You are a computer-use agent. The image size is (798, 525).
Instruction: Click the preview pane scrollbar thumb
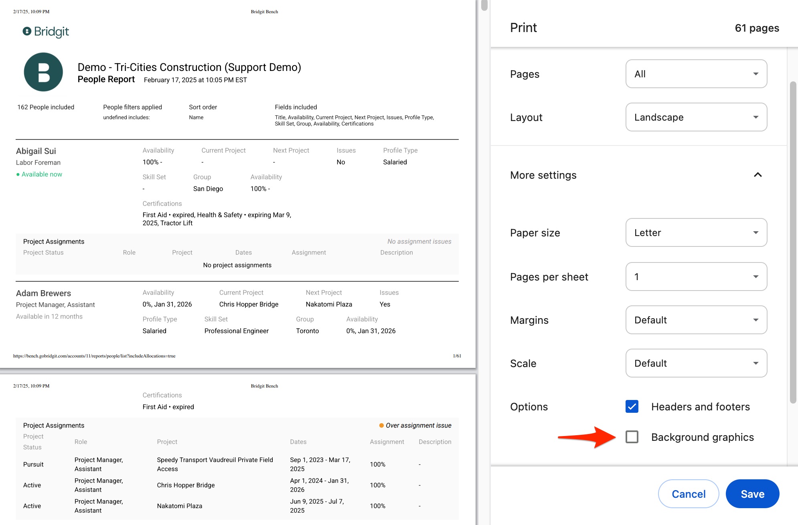point(484,5)
